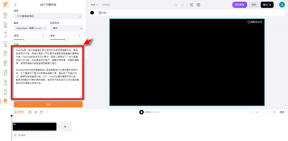Screen dimensions: 288x141
Task: Click the 00:00.0 current time readout
Action: click(x=148, y=112)
